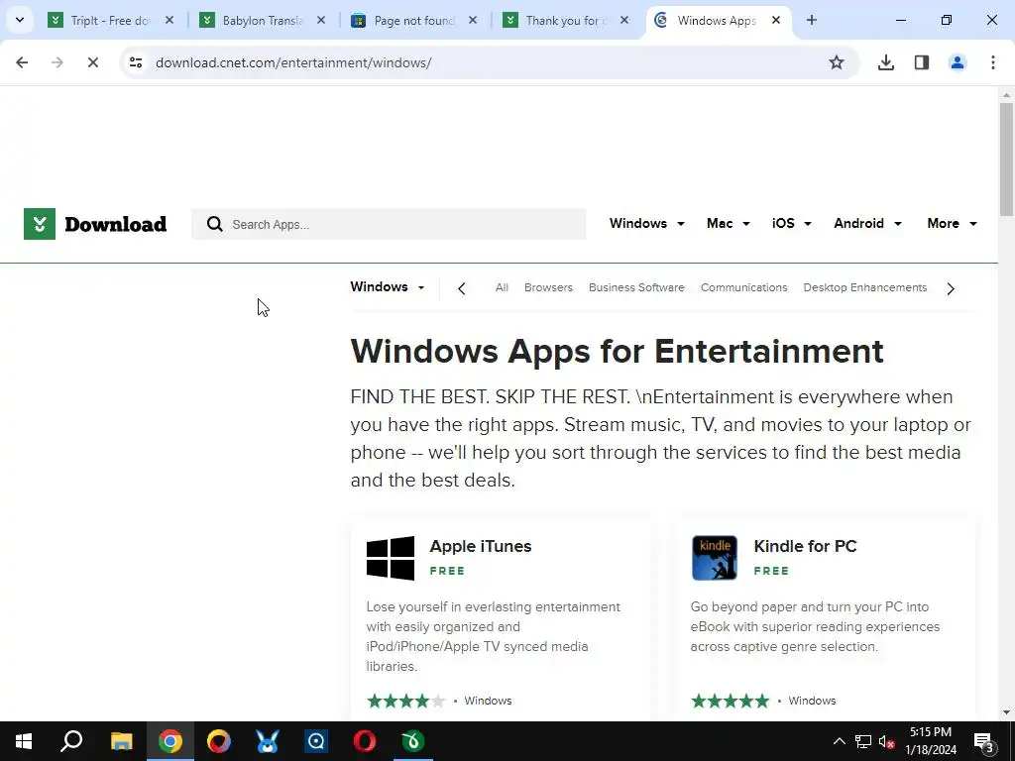1015x761 pixels.
Task: Open Chrome three-dot menu
Action: [993, 62]
